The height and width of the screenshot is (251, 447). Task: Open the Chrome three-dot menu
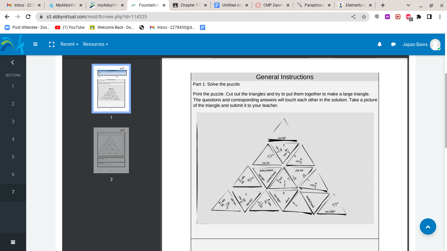(440, 17)
